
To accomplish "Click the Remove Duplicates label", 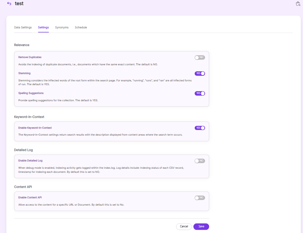I will tap(30, 57).
